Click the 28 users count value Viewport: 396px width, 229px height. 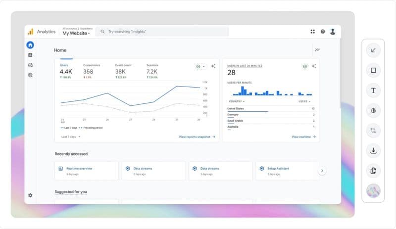click(231, 73)
